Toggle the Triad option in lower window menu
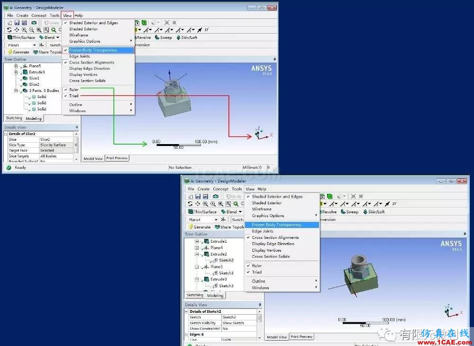Screen dimensions: 474x346 point(282,272)
